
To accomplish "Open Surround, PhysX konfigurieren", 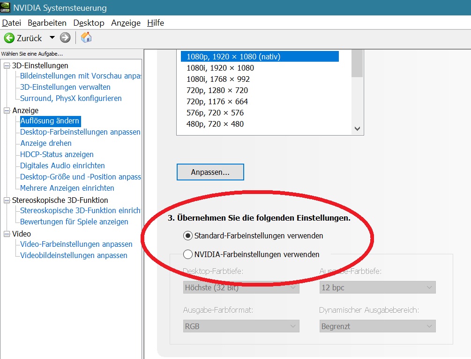I will 71,98.
